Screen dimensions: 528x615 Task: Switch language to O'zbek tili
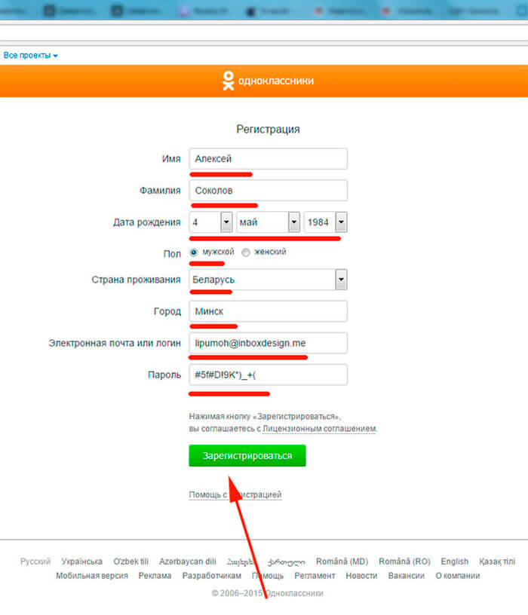click(130, 561)
